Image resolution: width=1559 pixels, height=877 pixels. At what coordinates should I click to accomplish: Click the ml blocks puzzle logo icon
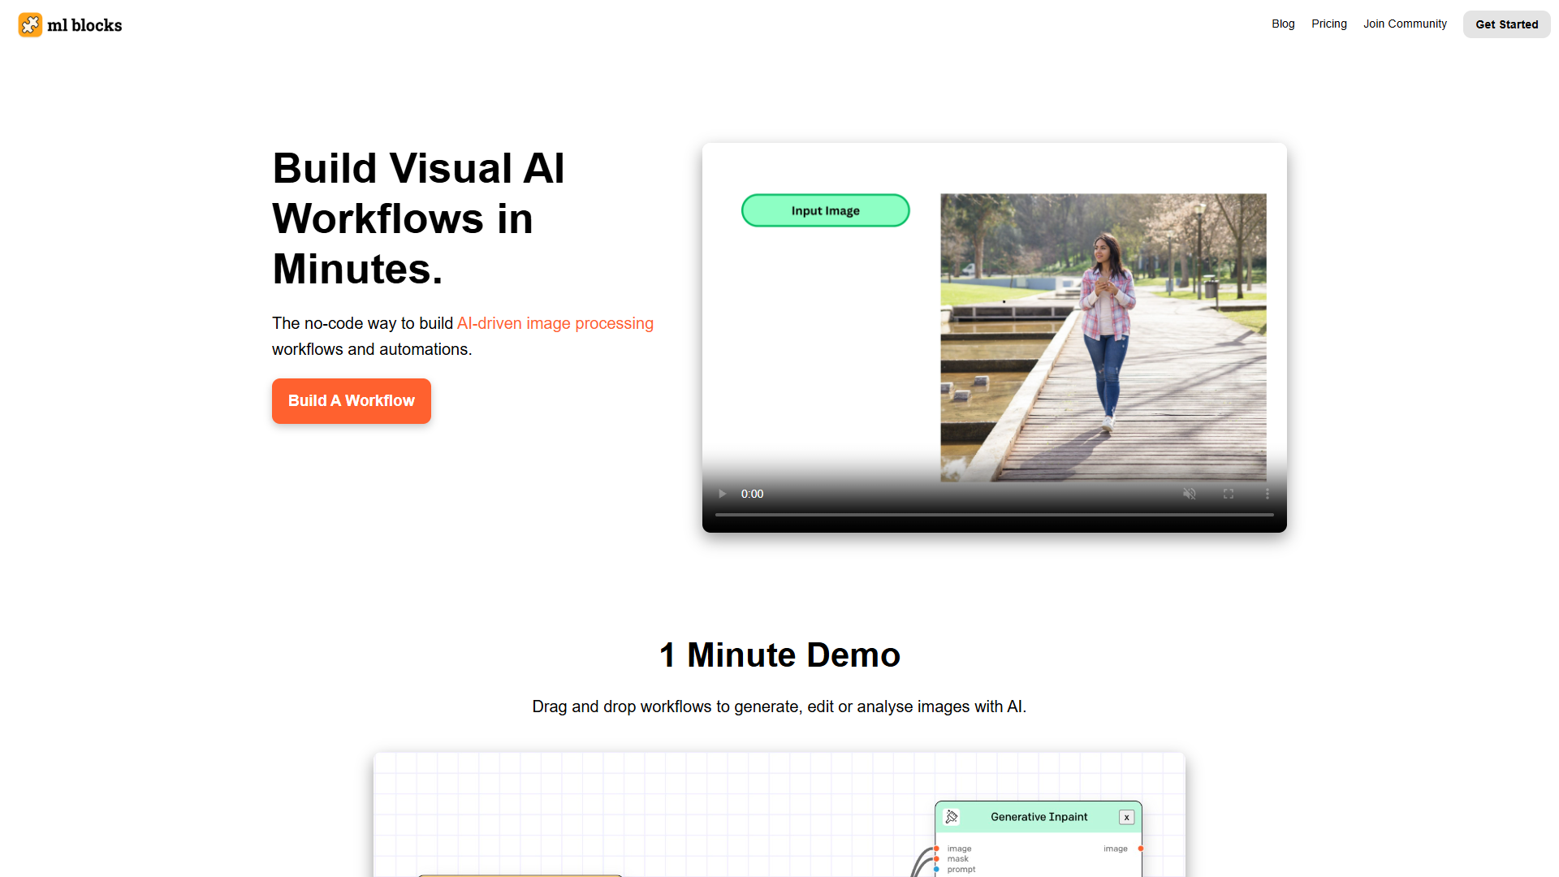pyautogui.click(x=30, y=24)
